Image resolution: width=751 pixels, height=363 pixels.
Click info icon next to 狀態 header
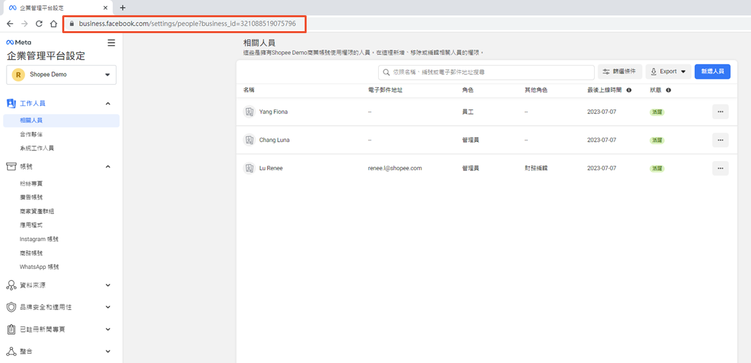(669, 90)
